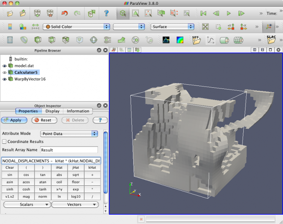283x224 pixels.
Task: Click the Threshold filter icon
Action: tap(66, 40)
